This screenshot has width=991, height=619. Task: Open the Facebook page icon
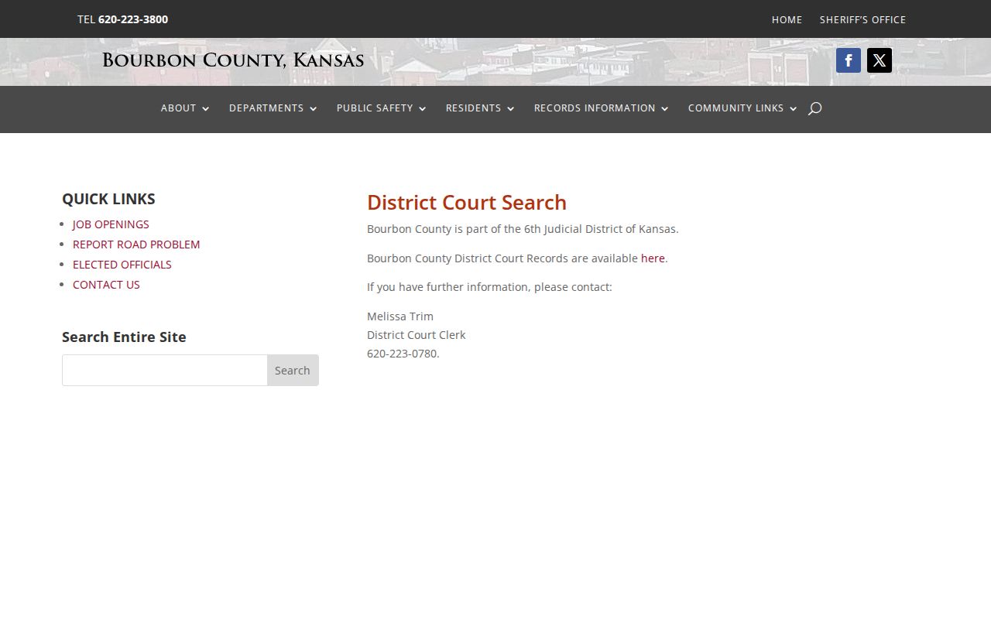(849, 60)
